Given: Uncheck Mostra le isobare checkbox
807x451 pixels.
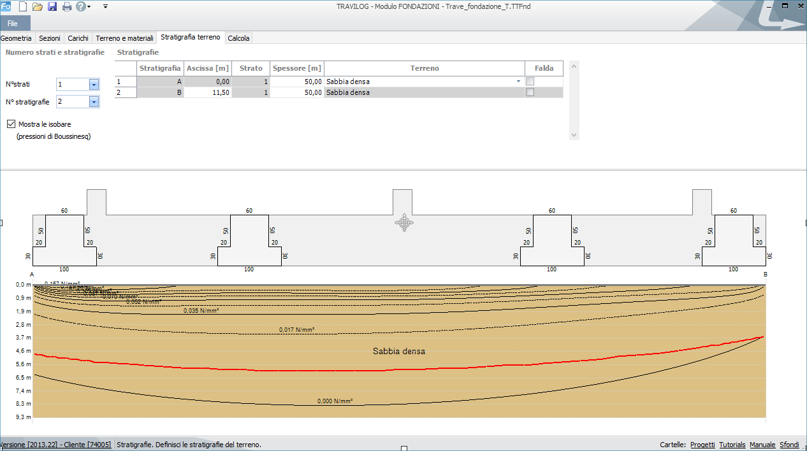Looking at the screenshot, I should pos(11,124).
